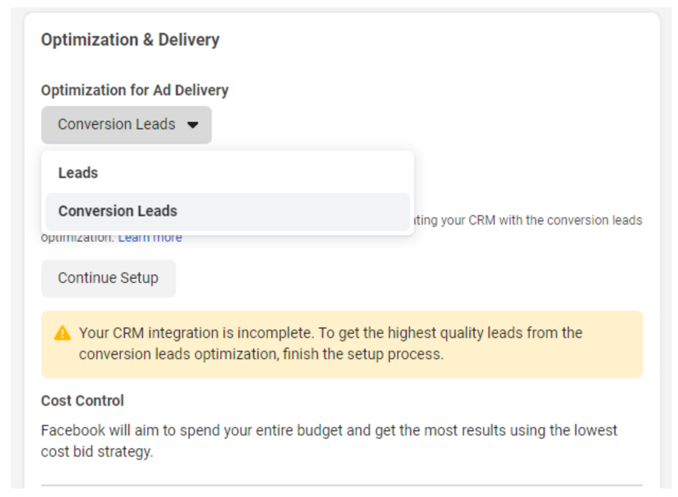
Task: Choose Conversion Leads from the list
Action: click(118, 211)
